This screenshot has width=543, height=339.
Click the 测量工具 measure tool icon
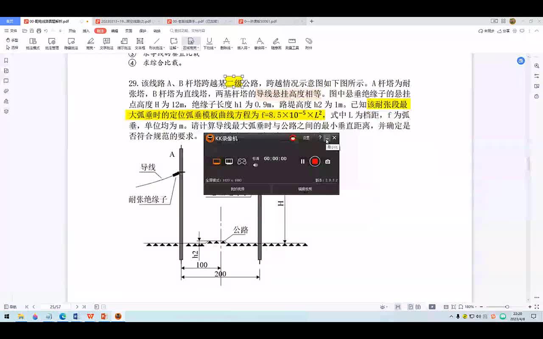(292, 43)
